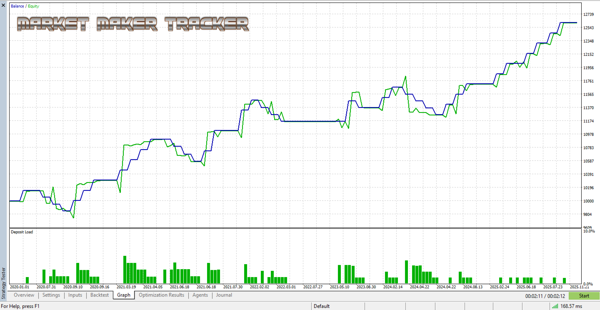Click the 12152 axis value
The image size is (600, 310).
589,55
